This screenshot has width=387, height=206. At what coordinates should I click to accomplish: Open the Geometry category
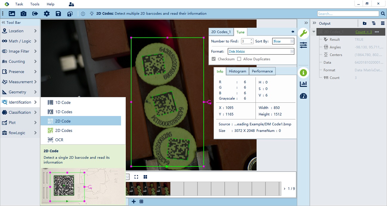point(20,92)
